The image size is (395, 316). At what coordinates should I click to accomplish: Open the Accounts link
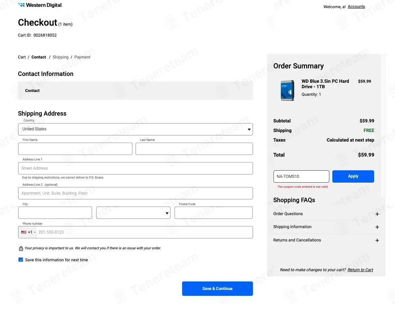pyautogui.click(x=356, y=6)
